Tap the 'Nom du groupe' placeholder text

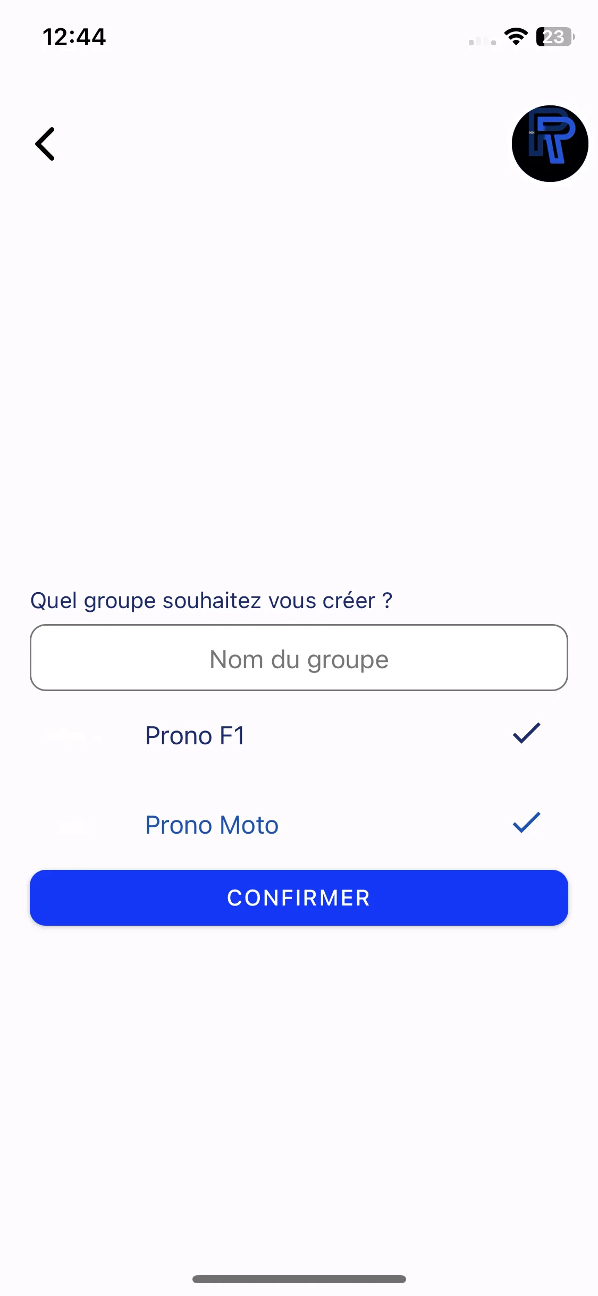[x=299, y=660]
